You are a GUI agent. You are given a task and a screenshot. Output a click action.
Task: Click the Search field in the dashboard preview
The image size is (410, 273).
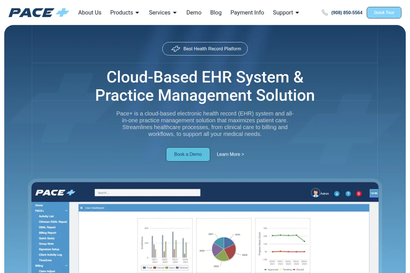[147, 193]
